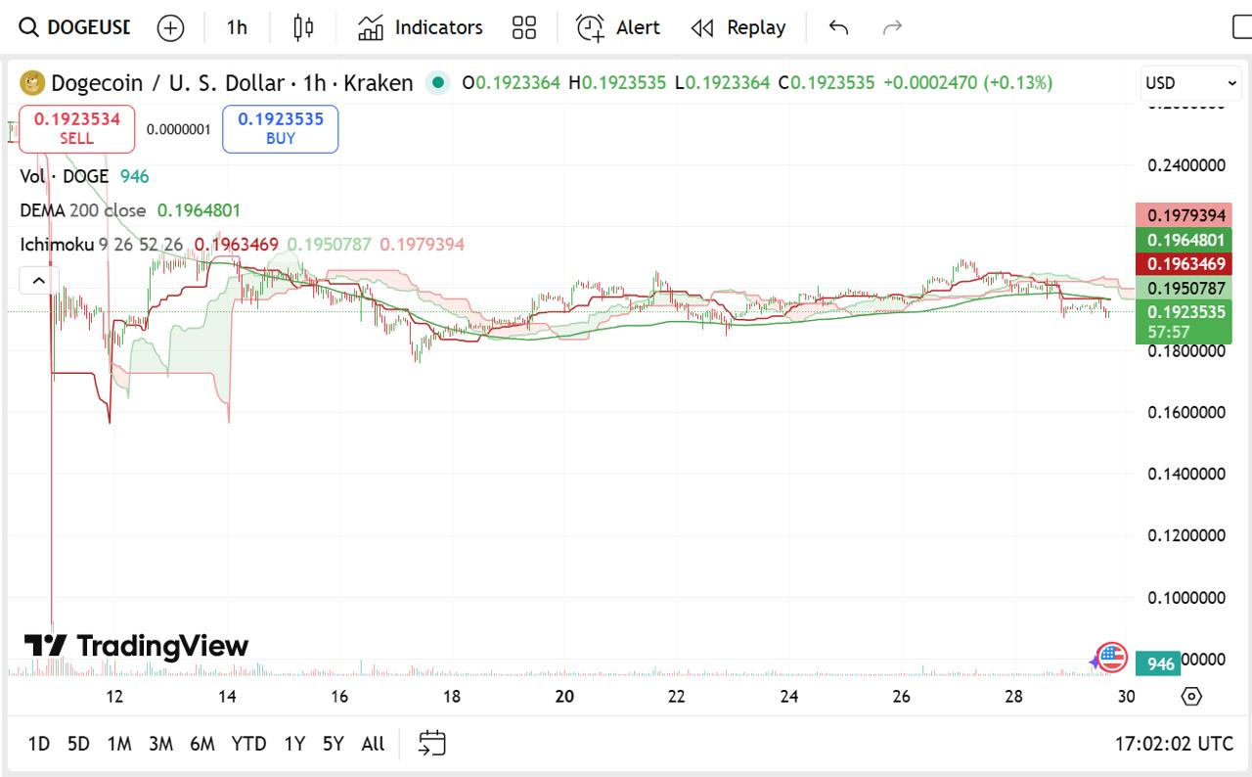This screenshot has width=1252, height=777.
Task: Open chart settings via the hexagon icon
Action: [1191, 696]
